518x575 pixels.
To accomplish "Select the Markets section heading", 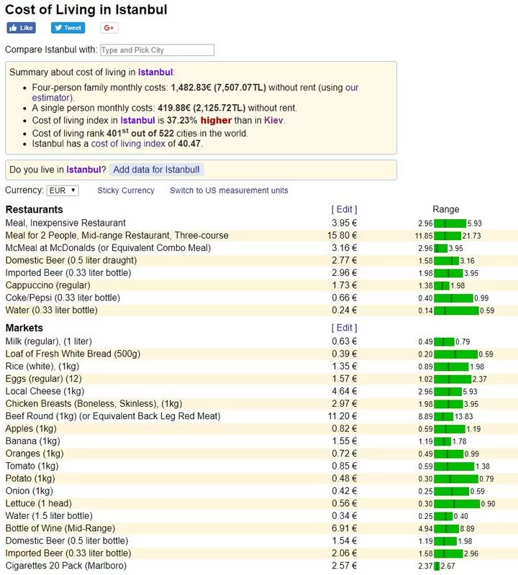I will click(x=24, y=328).
